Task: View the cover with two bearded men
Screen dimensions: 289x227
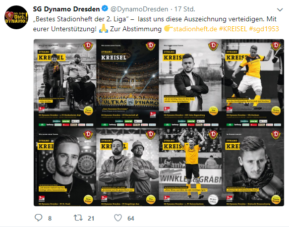Action: 127,167
